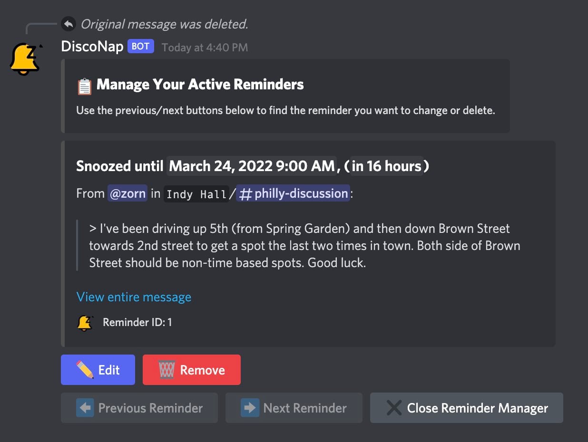
Task: Click the right arrow icon for Next Reminder
Action: tap(249, 408)
